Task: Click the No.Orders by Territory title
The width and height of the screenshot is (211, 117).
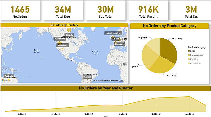Action: click(64, 25)
